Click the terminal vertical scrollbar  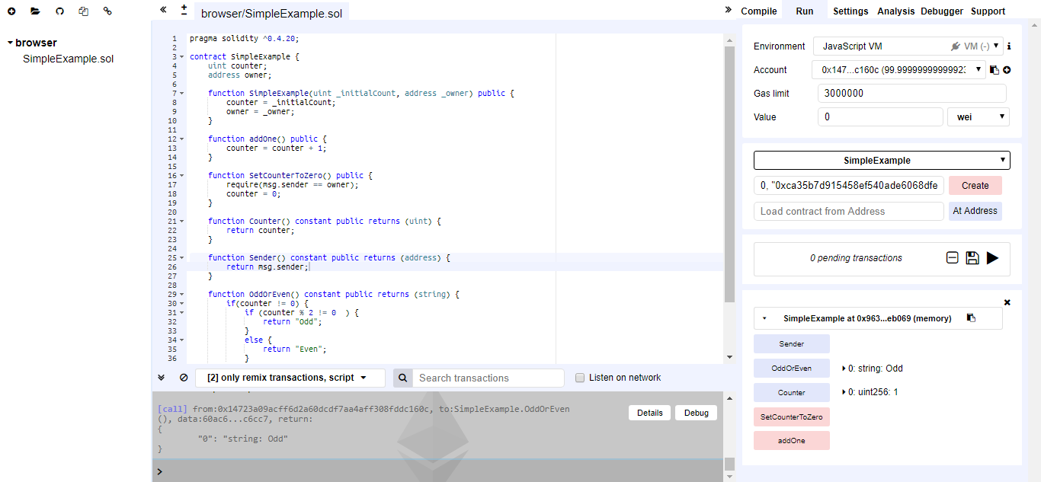point(729,464)
